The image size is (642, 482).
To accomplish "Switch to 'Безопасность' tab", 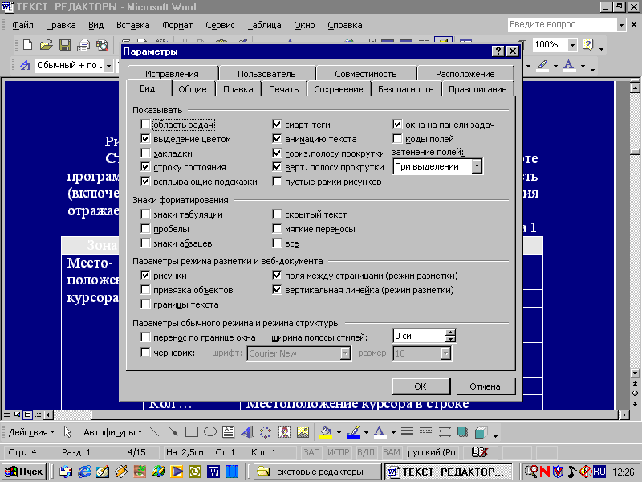I will (x=406, y=89).
